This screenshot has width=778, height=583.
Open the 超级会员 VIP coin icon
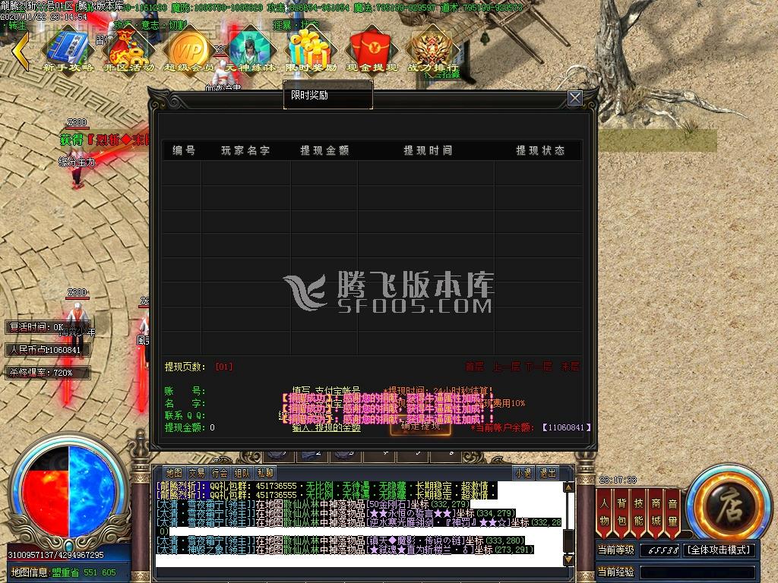click(189, 52)
